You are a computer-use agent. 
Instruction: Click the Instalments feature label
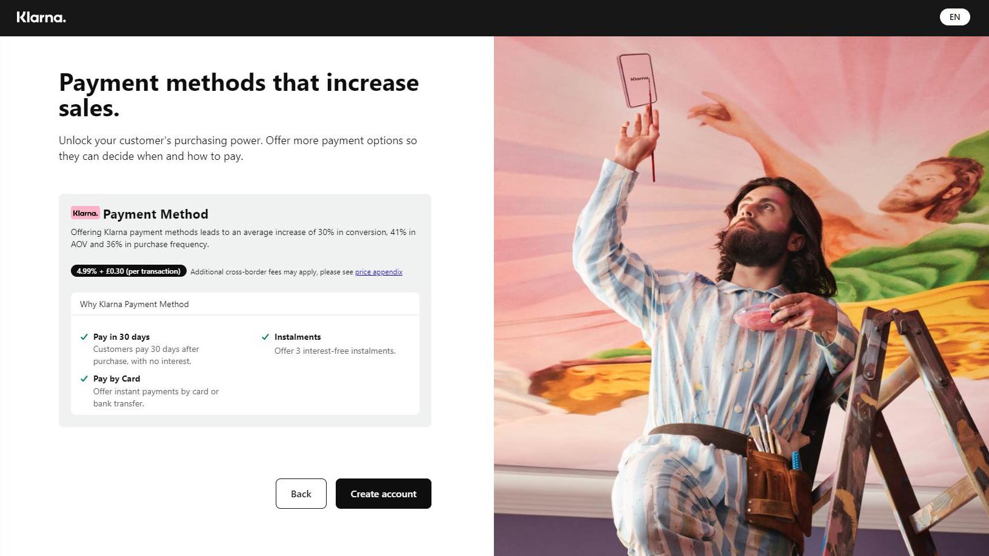click(298, 337)
